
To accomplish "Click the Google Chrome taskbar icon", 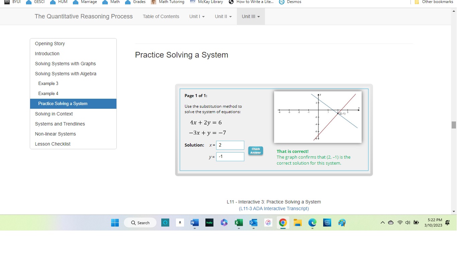I will point(283,223).
